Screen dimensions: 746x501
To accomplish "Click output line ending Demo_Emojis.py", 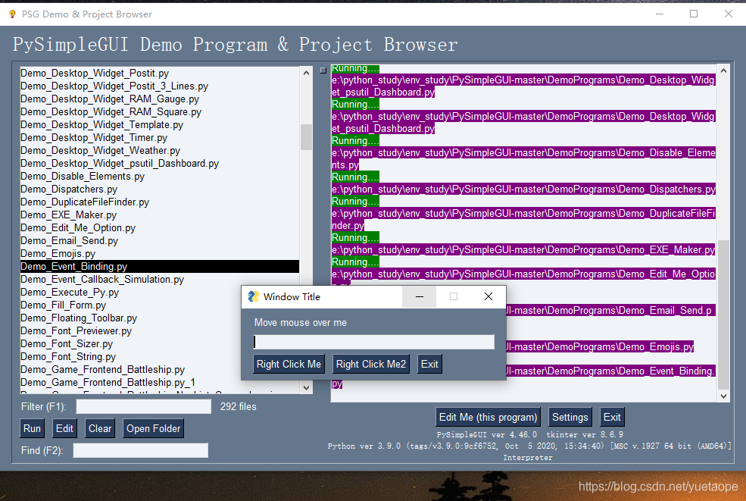I will (x=600, y=346).
